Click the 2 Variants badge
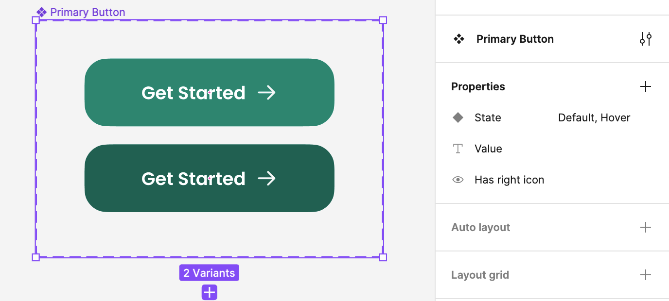The image size is (669, 301). (x=209, y=273)
